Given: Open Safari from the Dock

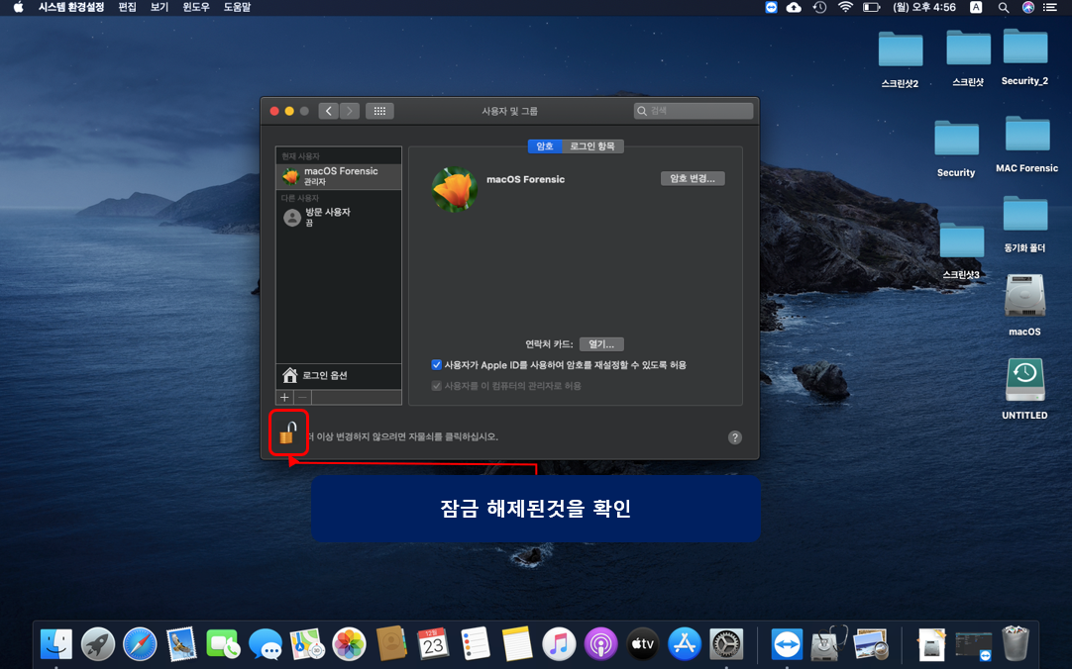Looking at the screenshot, I should 140,644.
